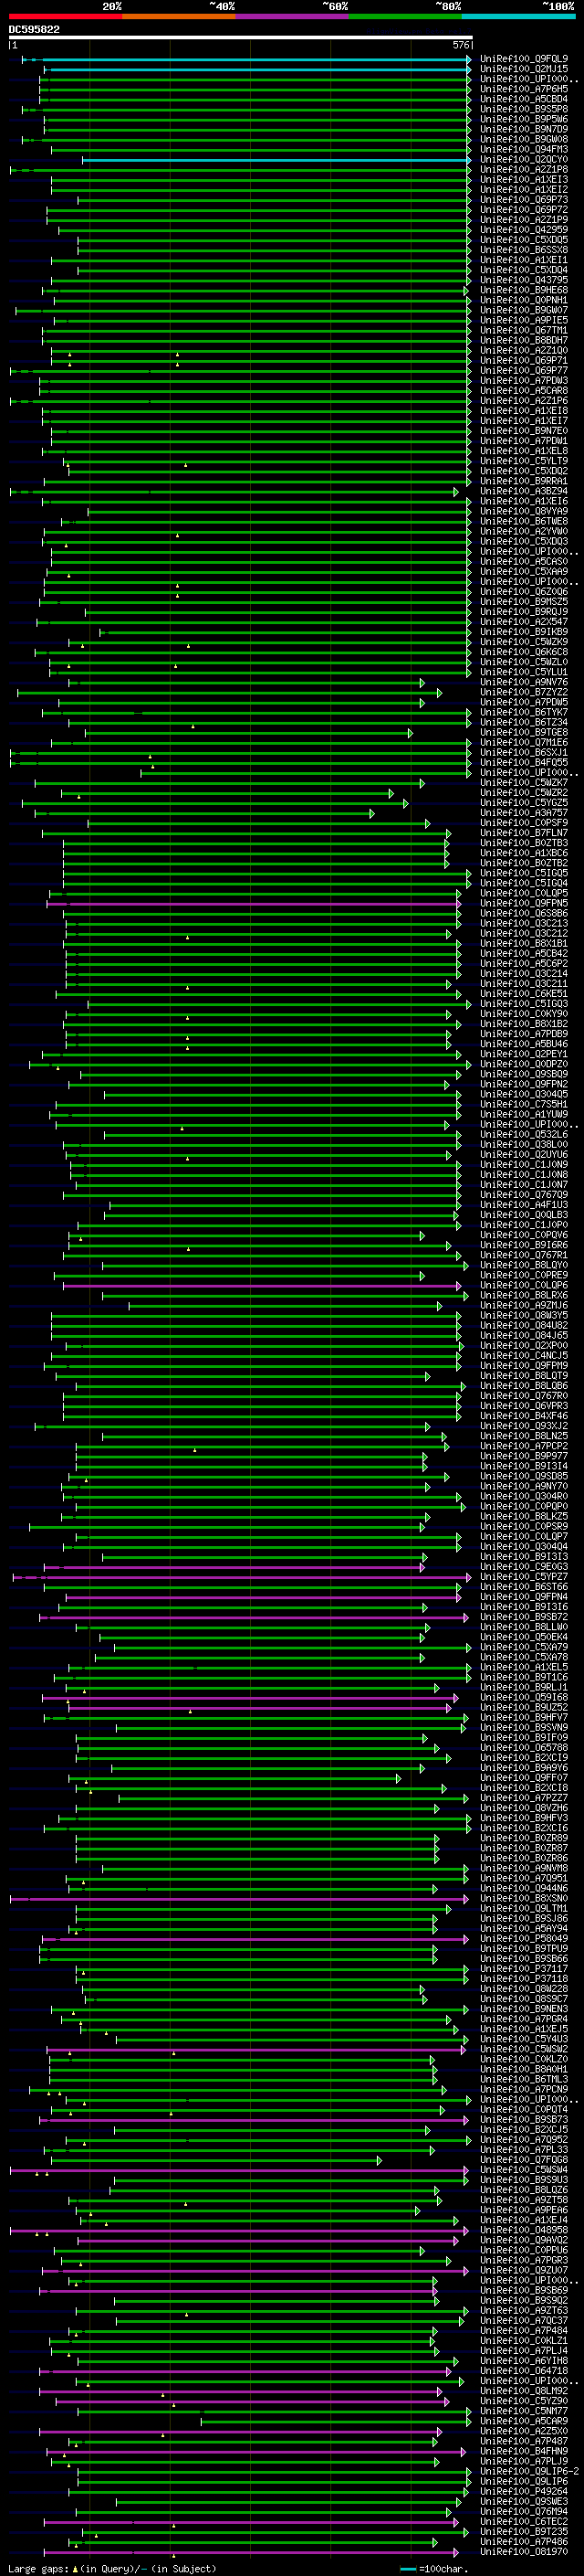The width and height of the screenshot is (584, 2576).
Task: Select UniRef100_Q3C213 label
Action: [x=524, y=923]
